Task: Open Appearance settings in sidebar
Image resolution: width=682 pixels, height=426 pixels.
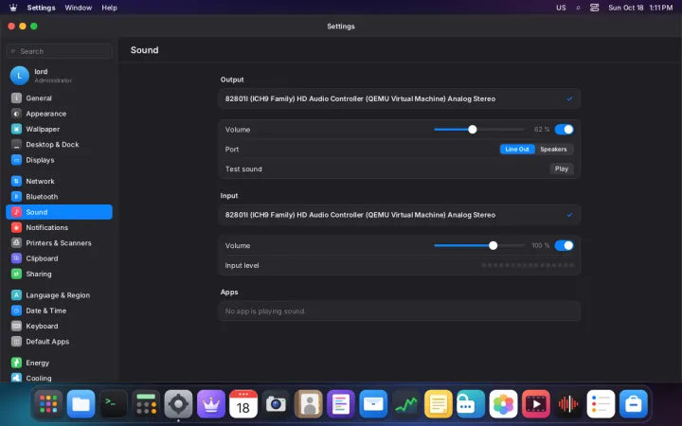Action: tap(59, 114)
